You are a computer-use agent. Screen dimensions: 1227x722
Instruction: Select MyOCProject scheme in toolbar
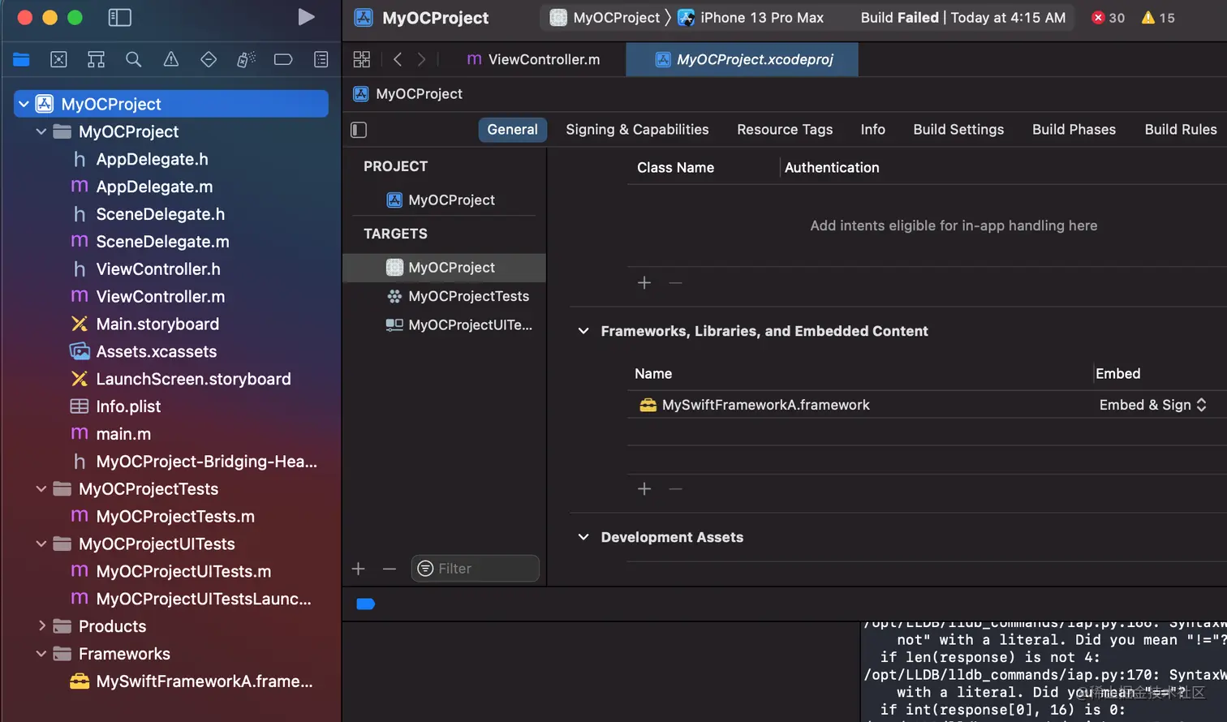coord(605,18)
